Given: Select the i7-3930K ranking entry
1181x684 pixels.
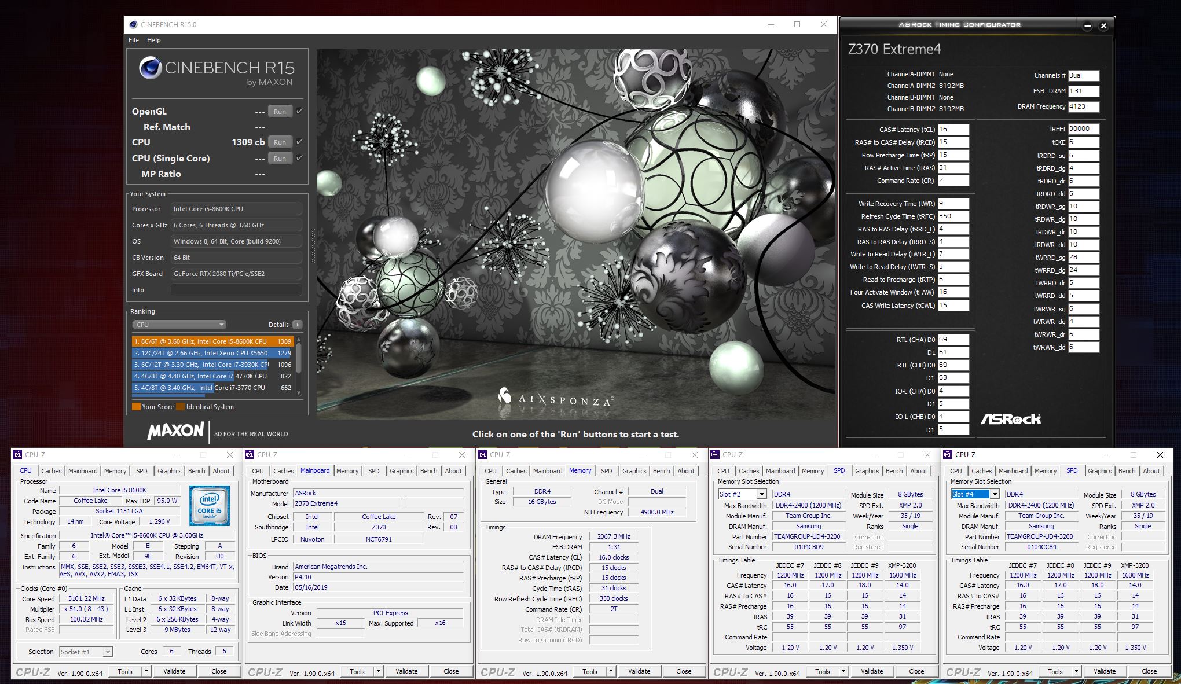Looking at the screenshot, I should click(x=213, y=365).
